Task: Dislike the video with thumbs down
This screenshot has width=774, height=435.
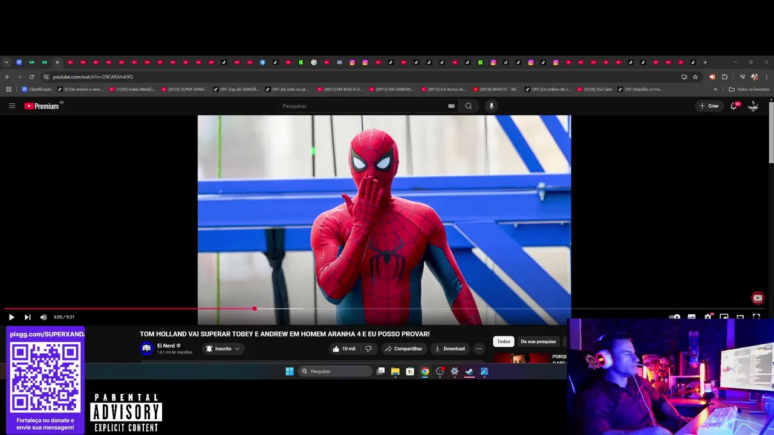Action: (x=368, y=349)
